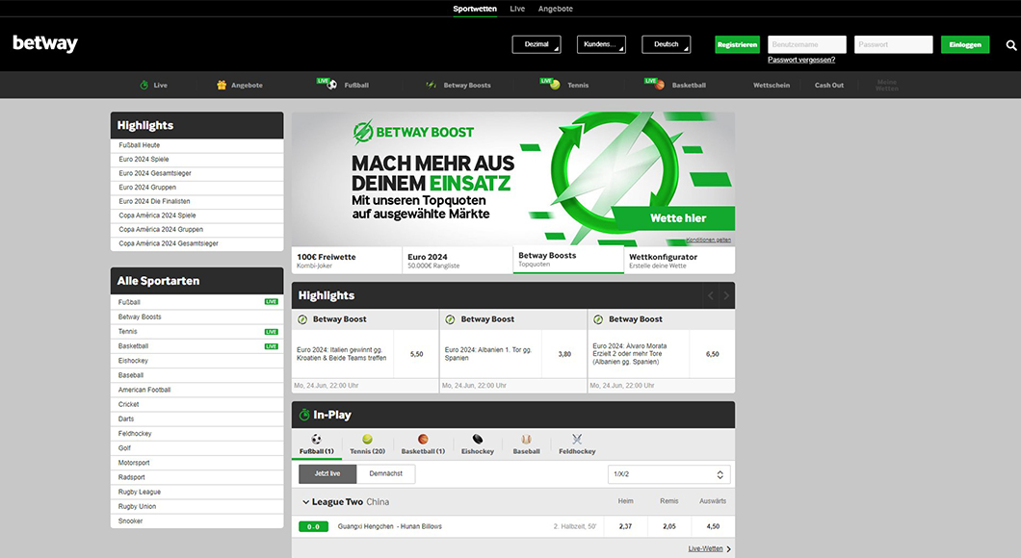
Task: Bet Heim odds 2,37 on Guangxi Hengchen
Action: click(625, 526)
